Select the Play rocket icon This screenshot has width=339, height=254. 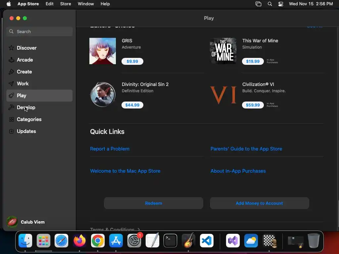(11, 96)
